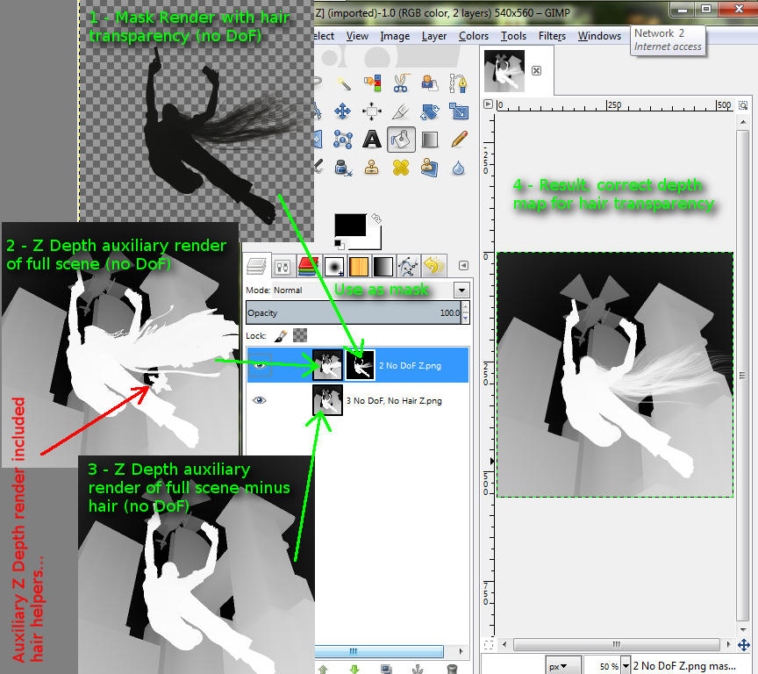This screenshot has height=674, width=758.
Task: Select the Heal tool bandage icon
Action: [x=401, y=167]
